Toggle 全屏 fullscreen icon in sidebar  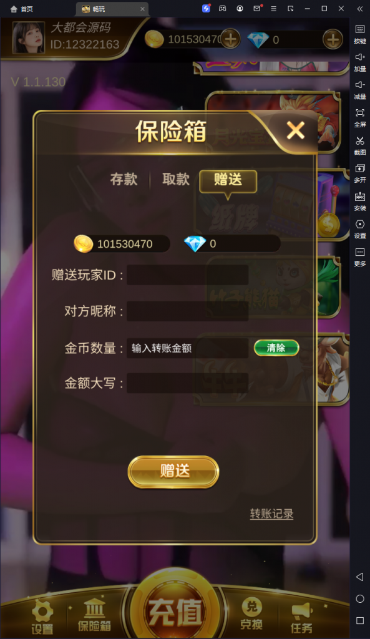(x=360, y=118)
